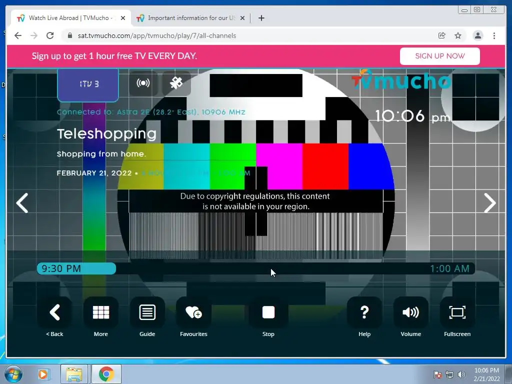Click 'Shopping from home.' description
Image resolution: width=512 pixels, height=384 pixels.
tap(101, 154)
